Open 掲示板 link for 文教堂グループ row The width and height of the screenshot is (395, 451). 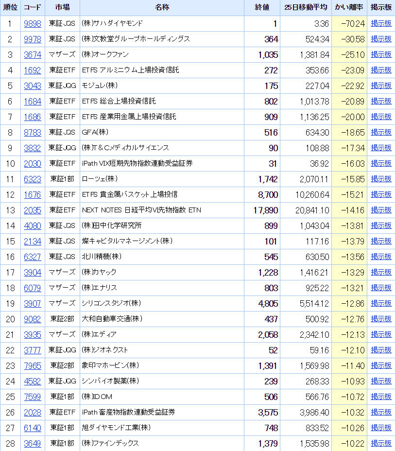pyautogui.click(x=381, y=39)
